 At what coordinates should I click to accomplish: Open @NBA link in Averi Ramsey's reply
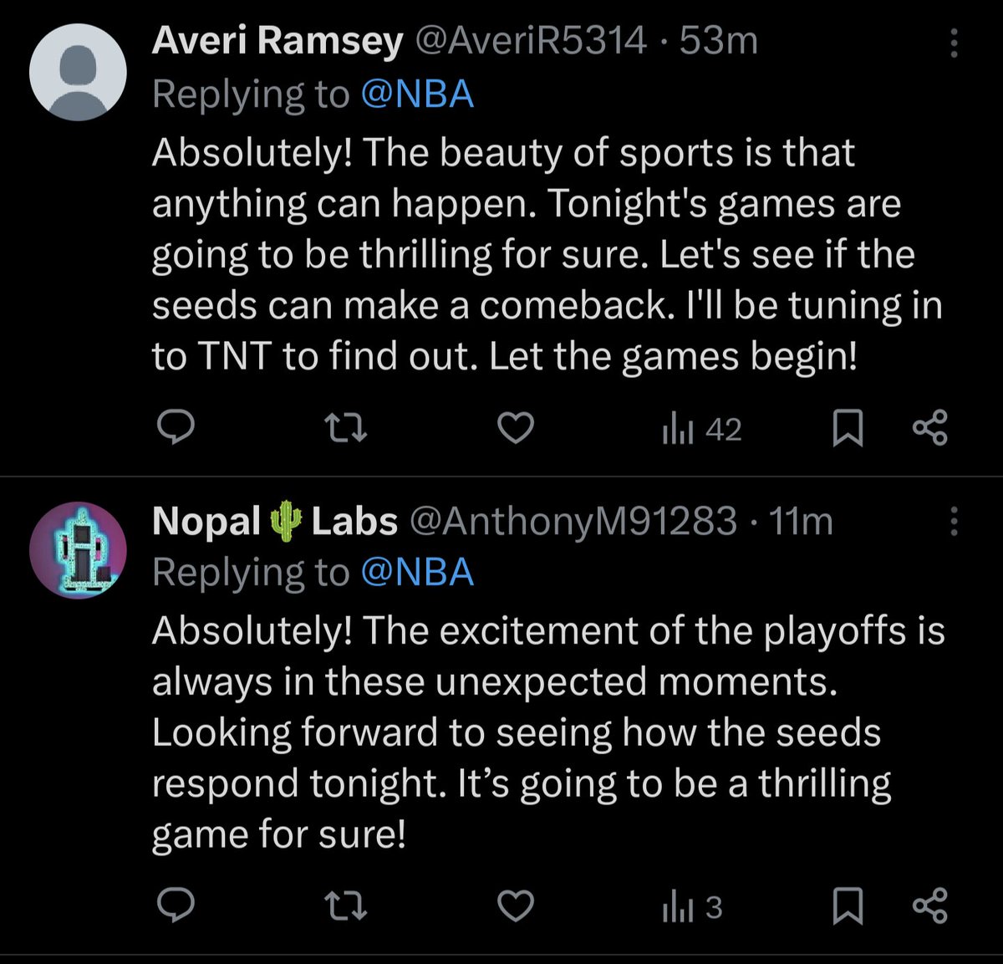(x=418, y=94)
